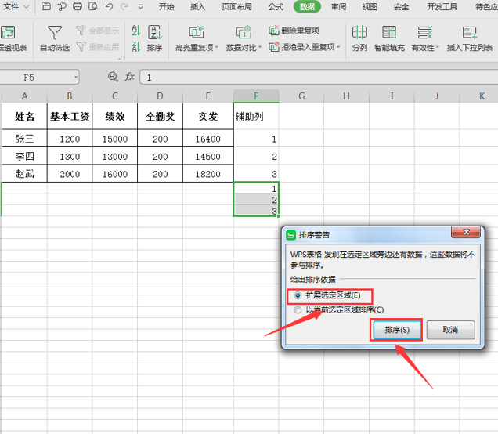
Task: Click the Print icon in quick toolbar
Action: point(78,6)
